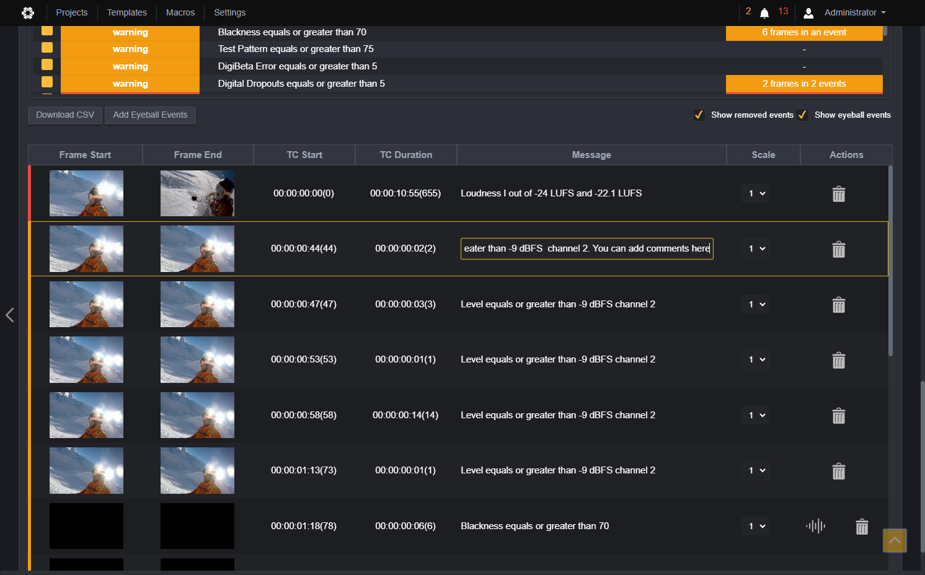Delete event starting at 00:00:00:44(44)
The image size is (925, 575).
[839, 249]
